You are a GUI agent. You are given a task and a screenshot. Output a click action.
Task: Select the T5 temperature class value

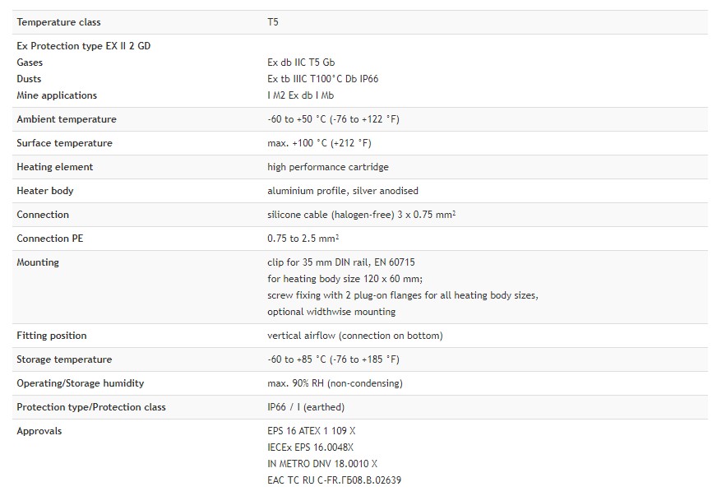pos(272,22)
